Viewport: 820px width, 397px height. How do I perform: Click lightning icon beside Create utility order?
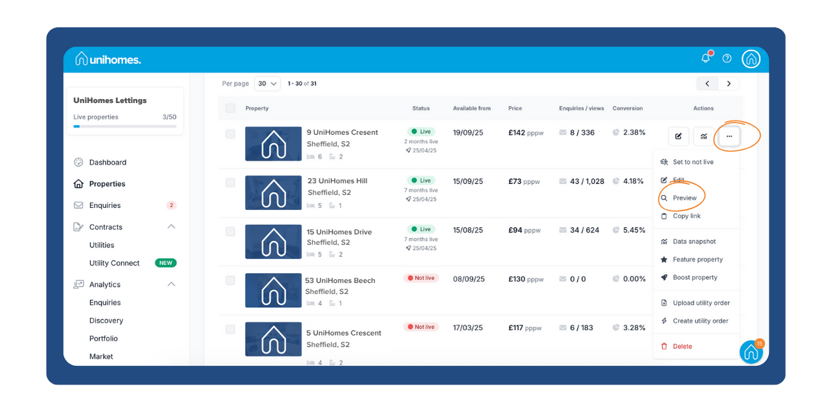tap(664, 321)
